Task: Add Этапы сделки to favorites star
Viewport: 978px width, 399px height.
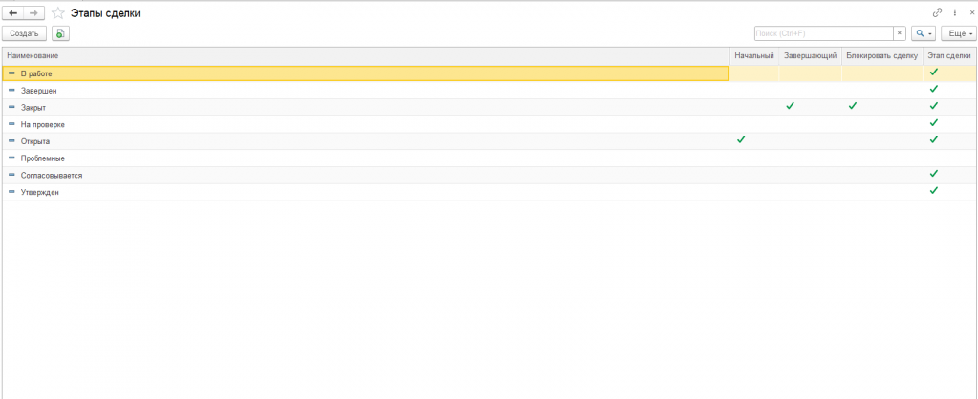Action: point(58,12)
